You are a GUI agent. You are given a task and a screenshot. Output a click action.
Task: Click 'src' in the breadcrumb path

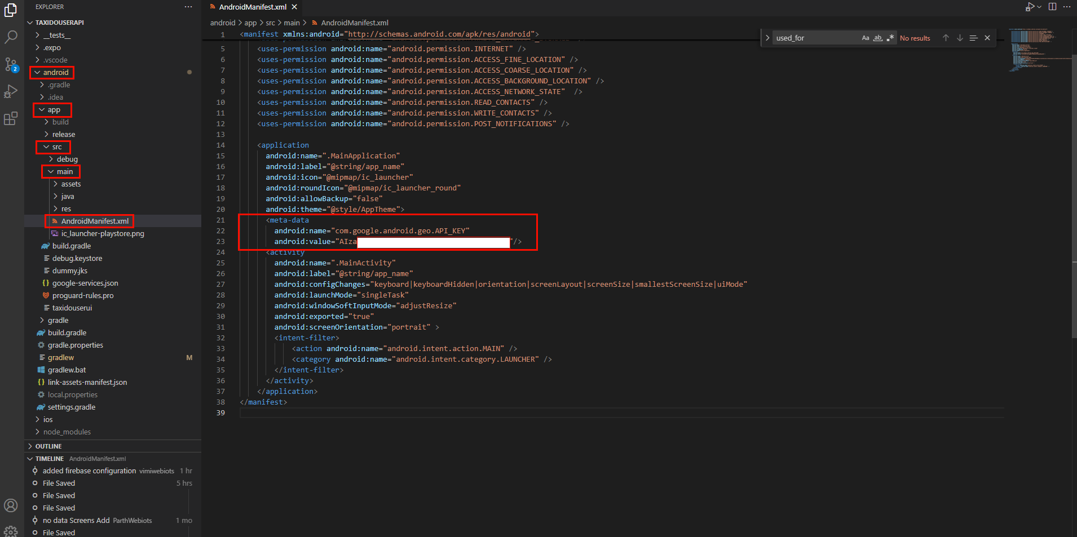click(270, 23)
